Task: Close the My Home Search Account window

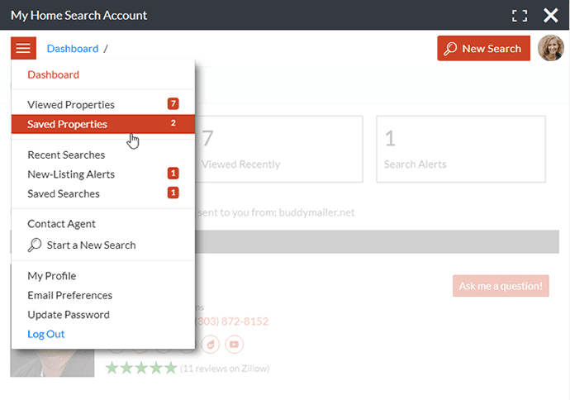Action: tap(551, 16)
